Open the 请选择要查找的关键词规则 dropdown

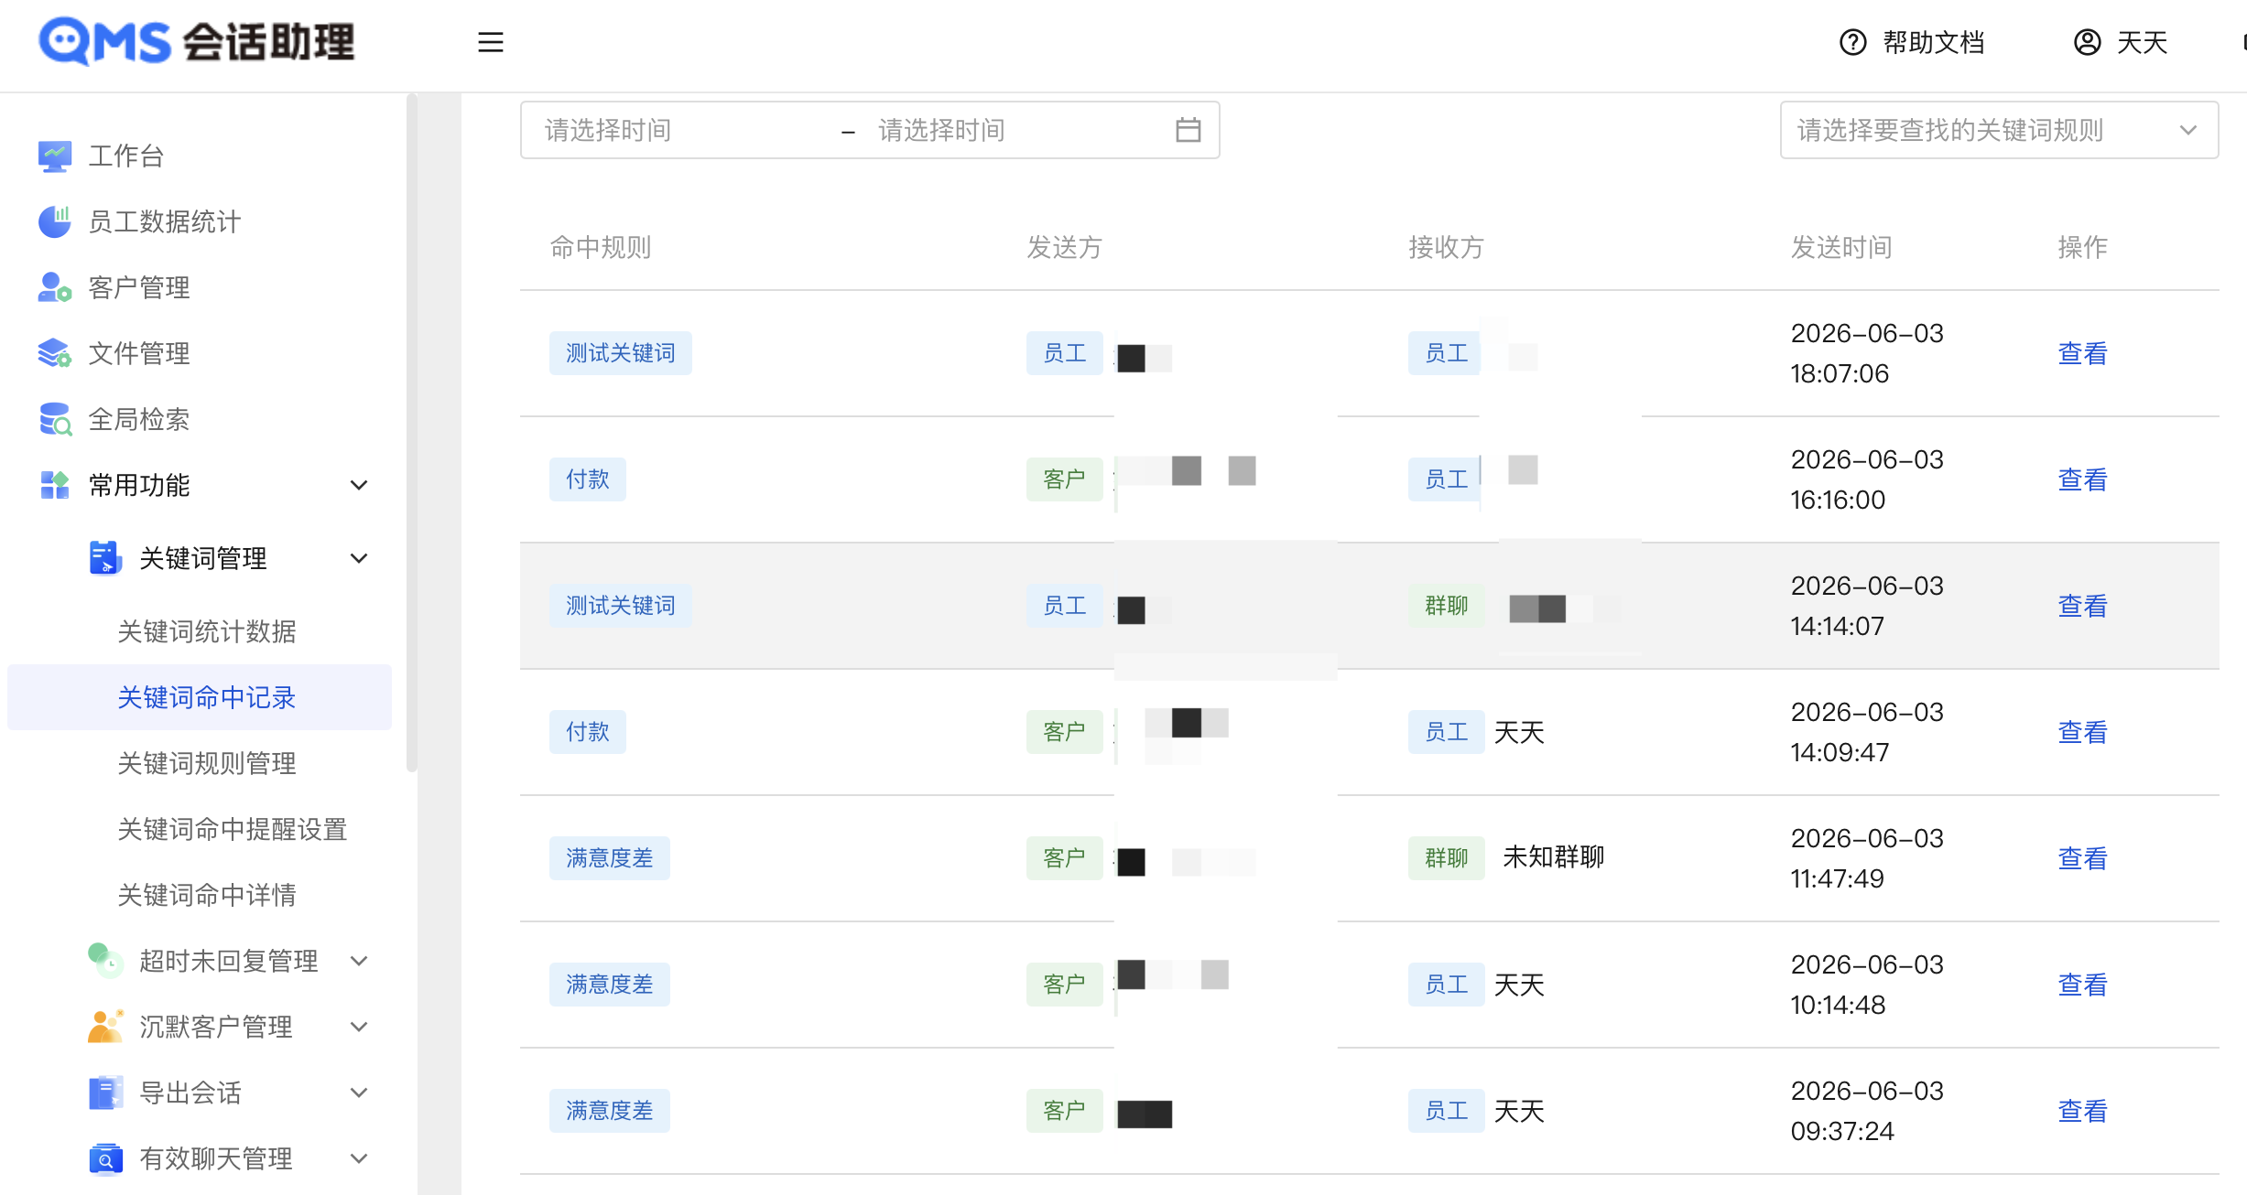1999,130
